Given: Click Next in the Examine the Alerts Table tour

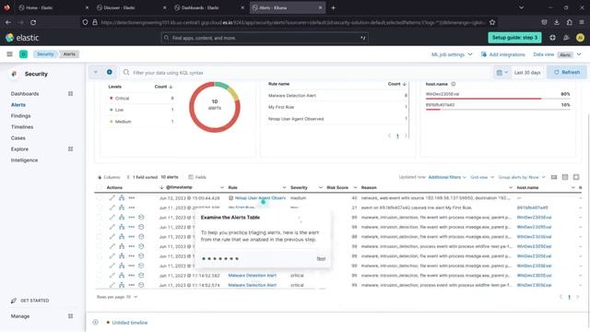Looking at the screenshot, I should (x=321, y=258).
